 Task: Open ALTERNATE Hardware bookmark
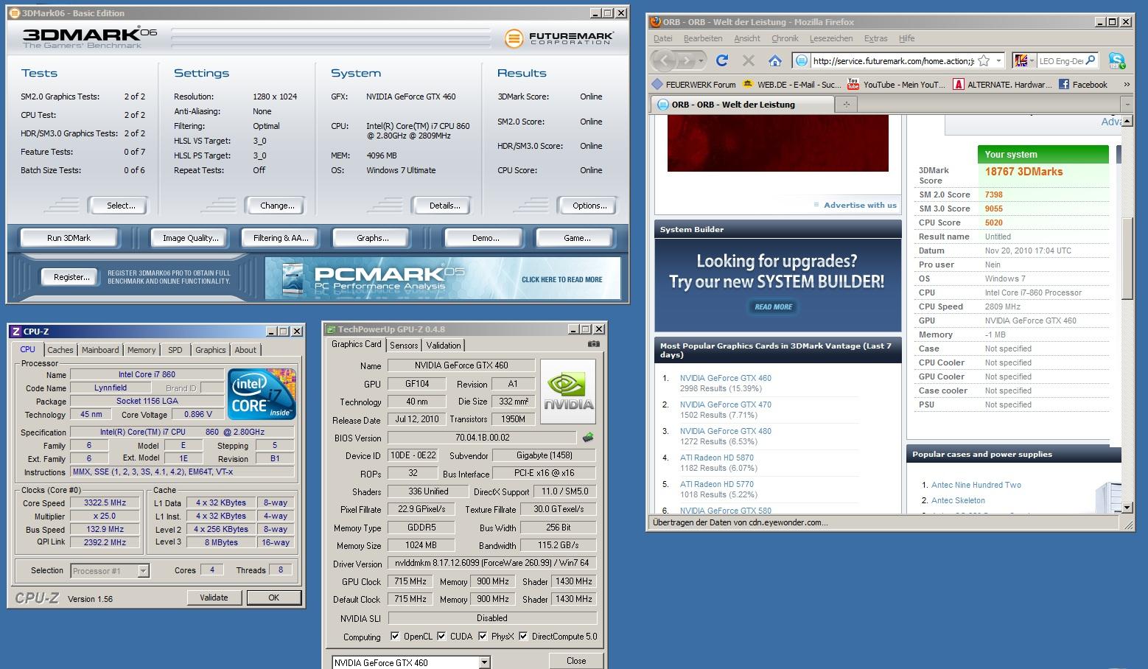click(x=1003, y=84)
